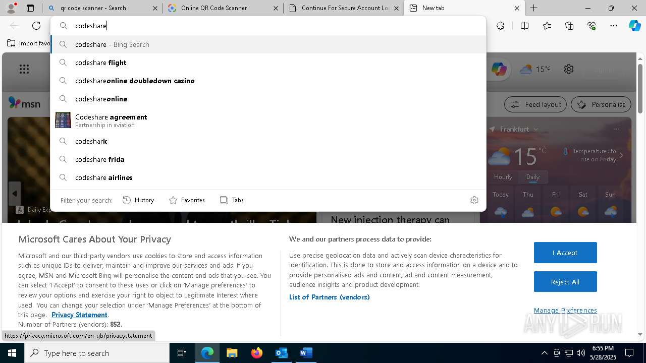Screen dimensions: 646x363
Task: Select the Hourly weather tab
Action: coord(503,177)
